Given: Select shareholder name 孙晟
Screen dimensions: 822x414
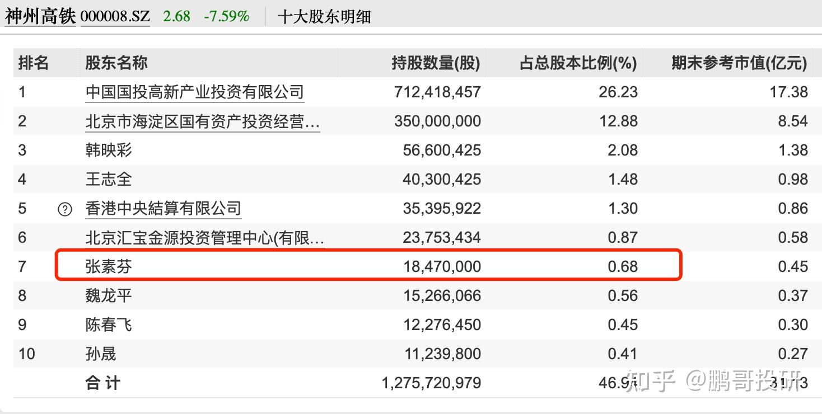Looking at the screenshot, I should (101, 354).
